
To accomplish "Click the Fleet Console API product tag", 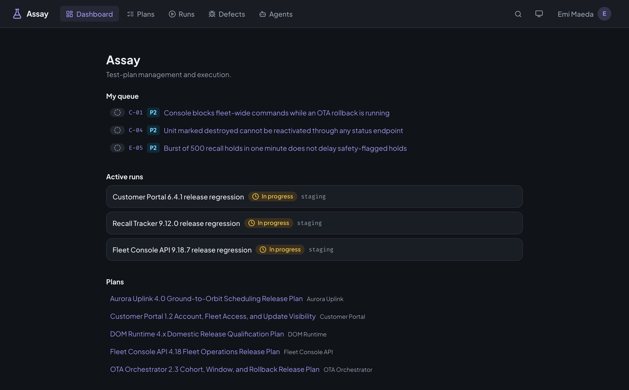I will 308,352.
